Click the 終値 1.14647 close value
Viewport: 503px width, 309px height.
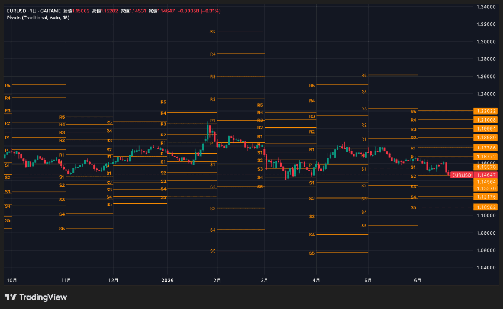tap(162, 11)
